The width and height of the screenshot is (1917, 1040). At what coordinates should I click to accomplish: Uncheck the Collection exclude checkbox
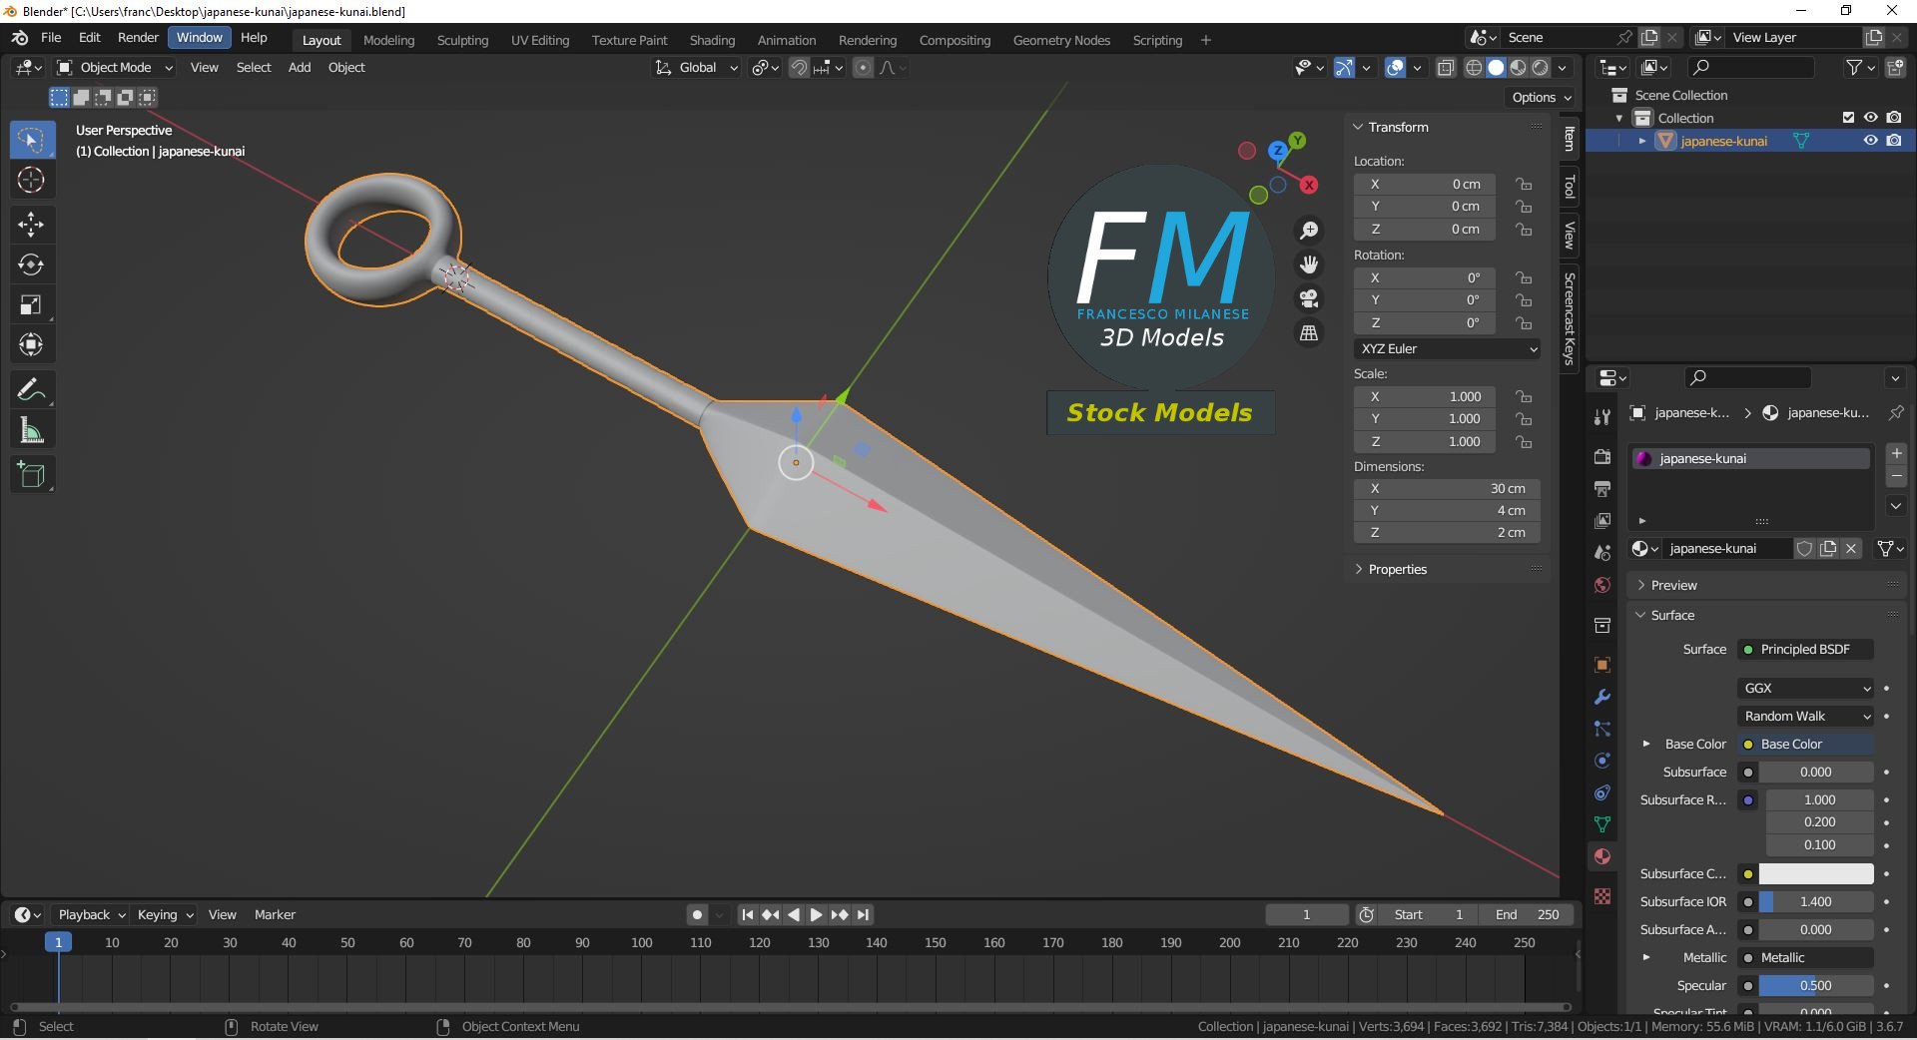tap(1848, 118)
